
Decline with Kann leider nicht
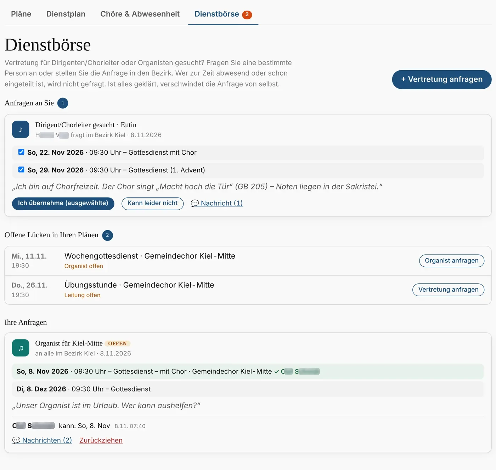pos(152,203)
